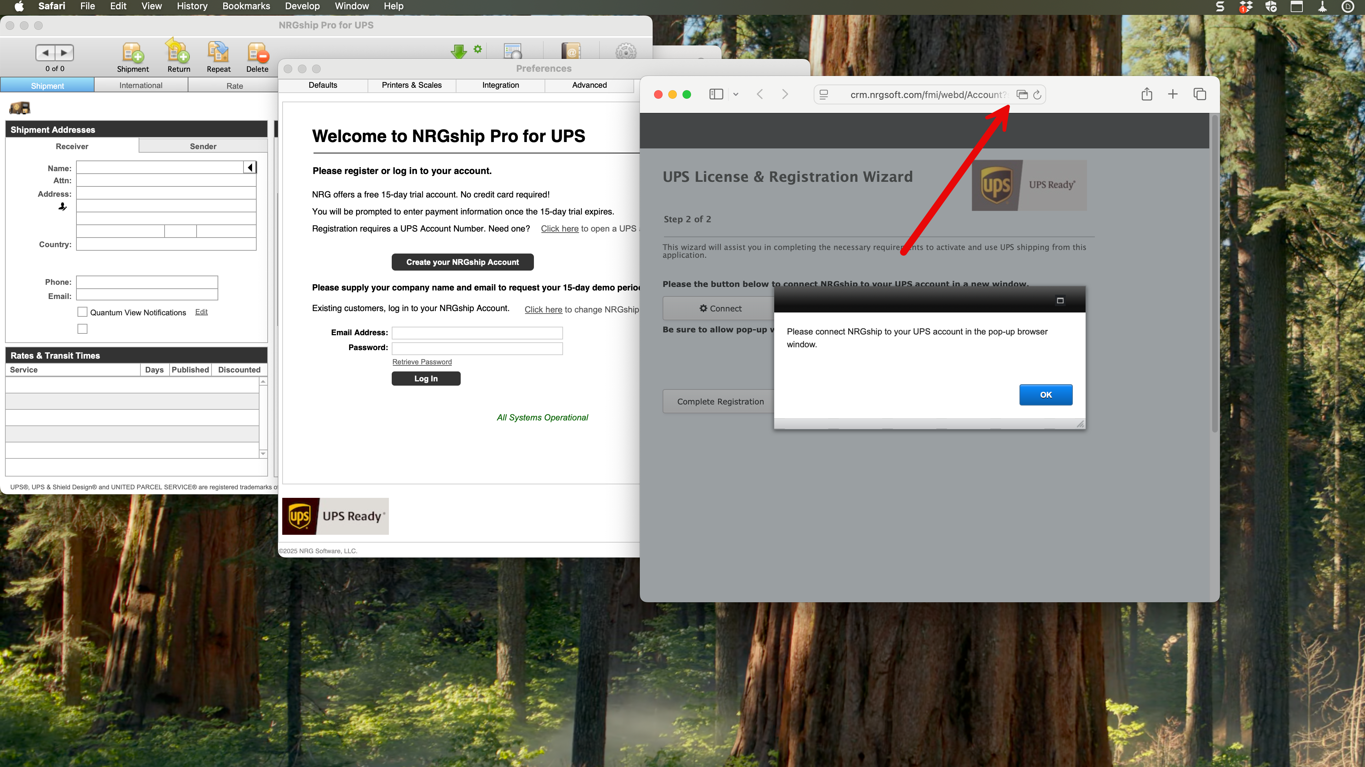
Task: Click 'Click here' link to open UPS account
Action: pos(560,228)
